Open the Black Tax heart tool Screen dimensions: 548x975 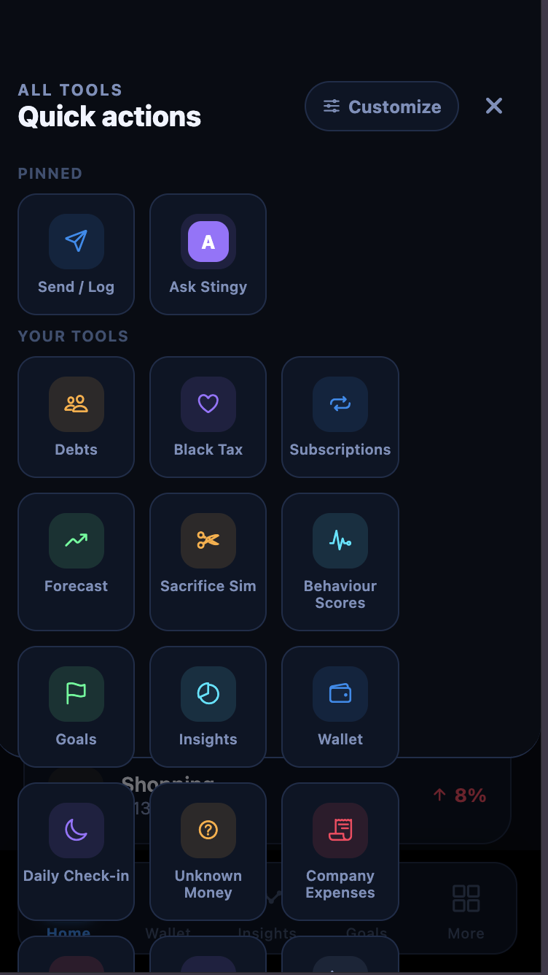tap(208, 417)
